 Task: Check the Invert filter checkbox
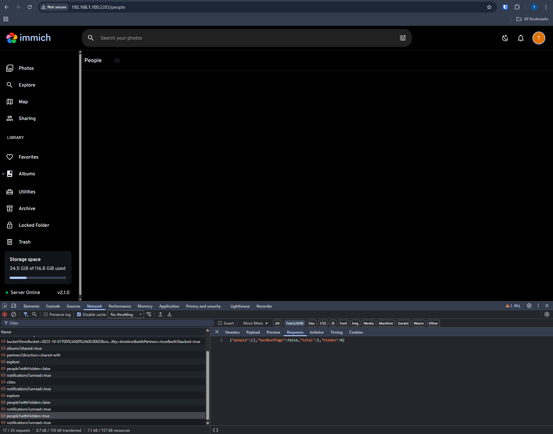219,323
